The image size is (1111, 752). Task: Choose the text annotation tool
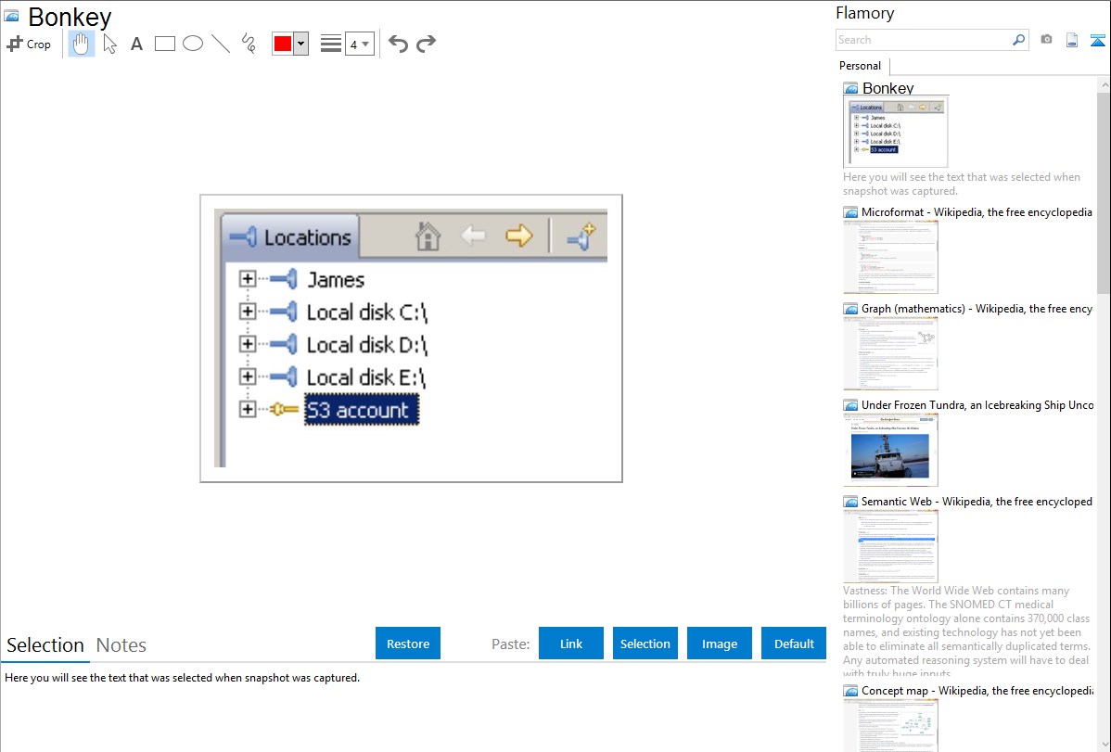(x=136, y=44)
